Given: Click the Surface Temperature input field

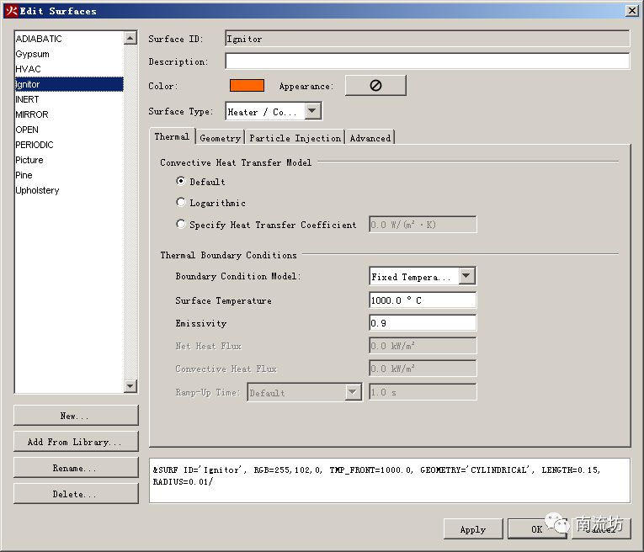Looking at the screenshot, I should point(423,300).
